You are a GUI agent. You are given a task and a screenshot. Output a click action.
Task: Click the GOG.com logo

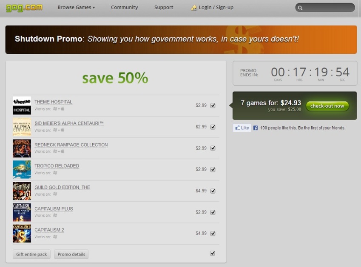24,7
